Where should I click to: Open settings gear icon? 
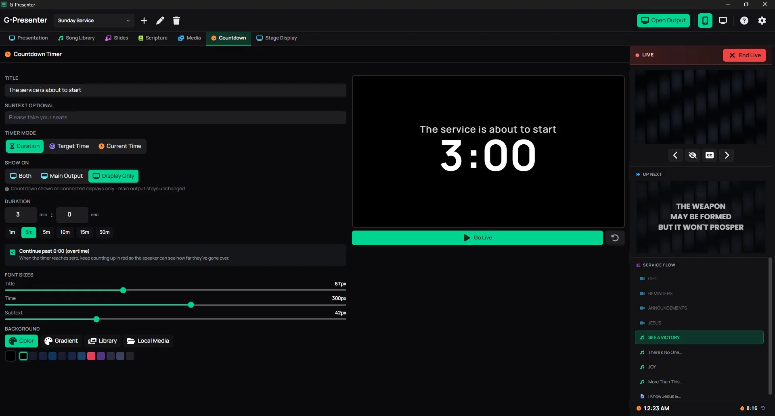pos(762,21)
